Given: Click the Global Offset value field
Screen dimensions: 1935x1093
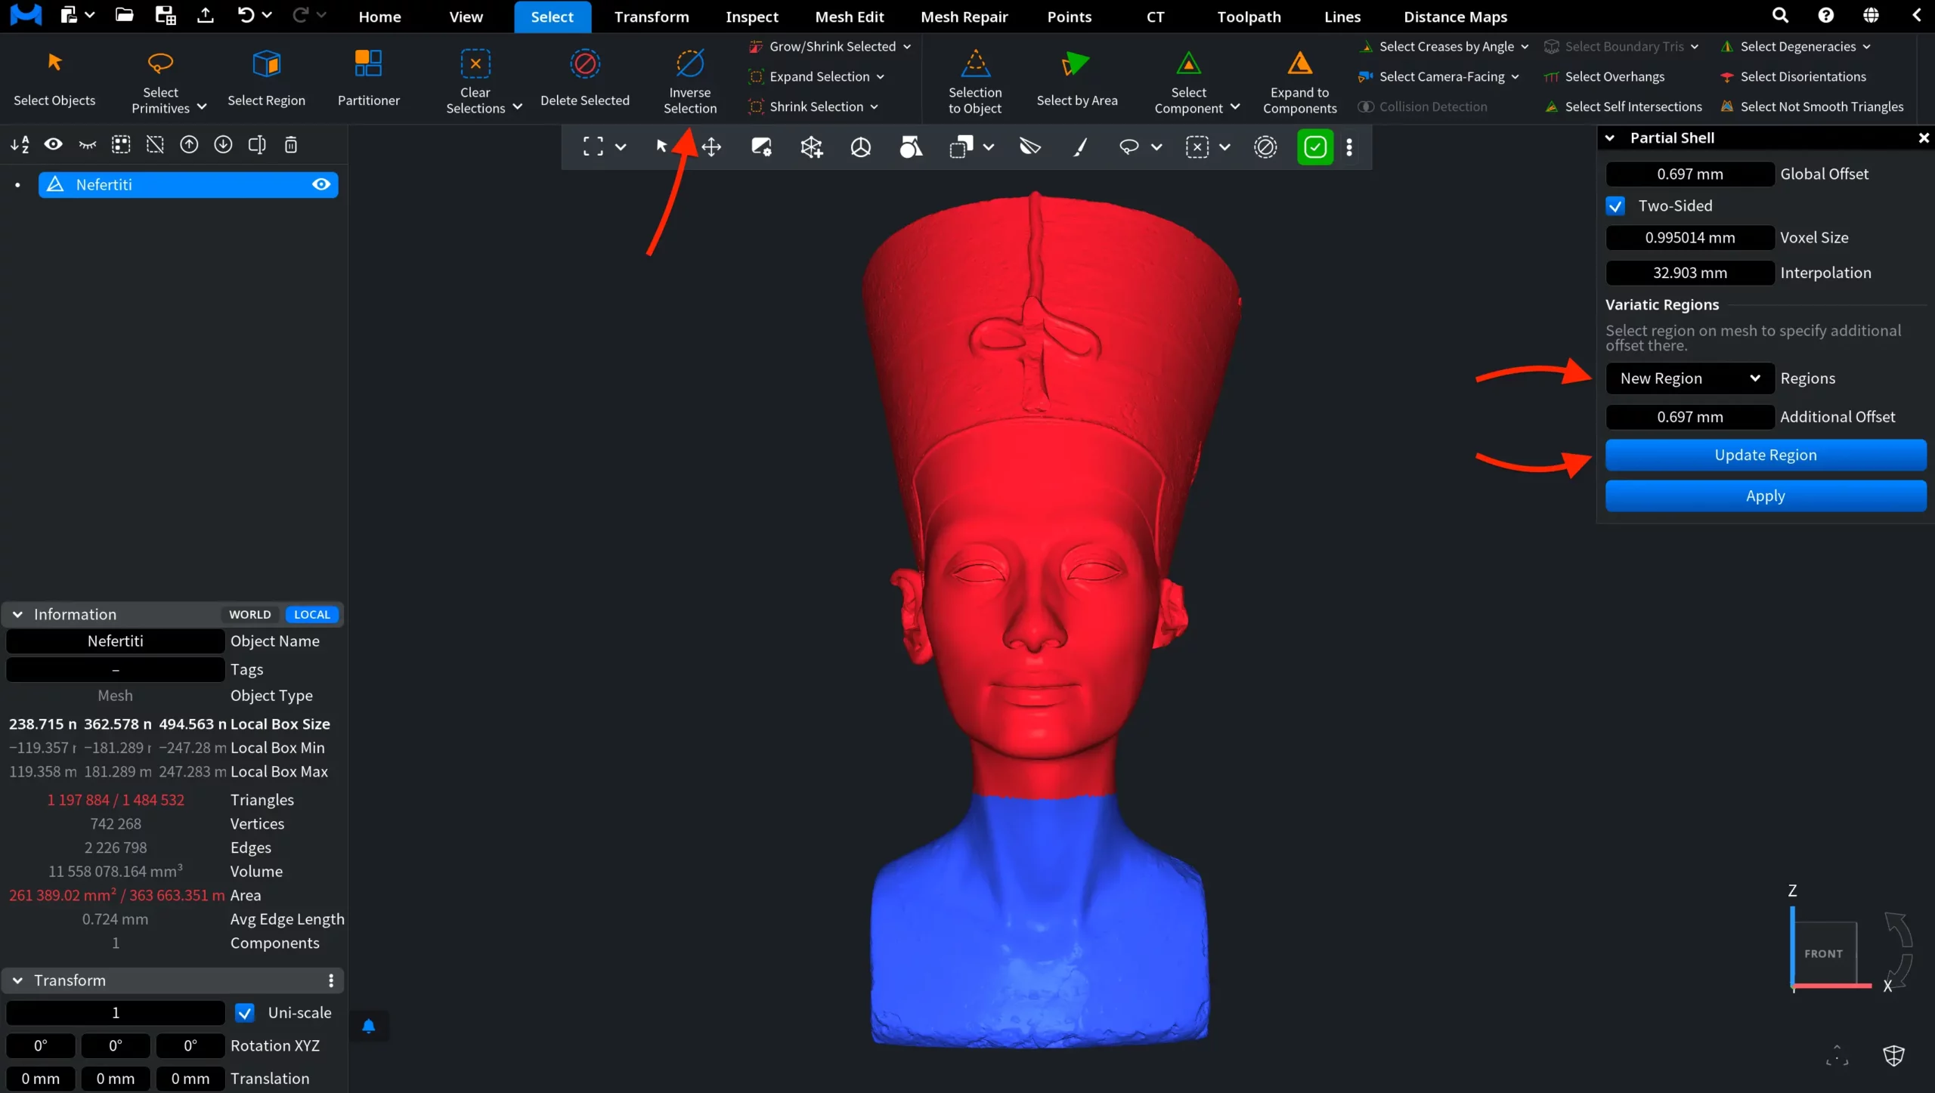Looking at the screenshot, I should [1689, 174].
